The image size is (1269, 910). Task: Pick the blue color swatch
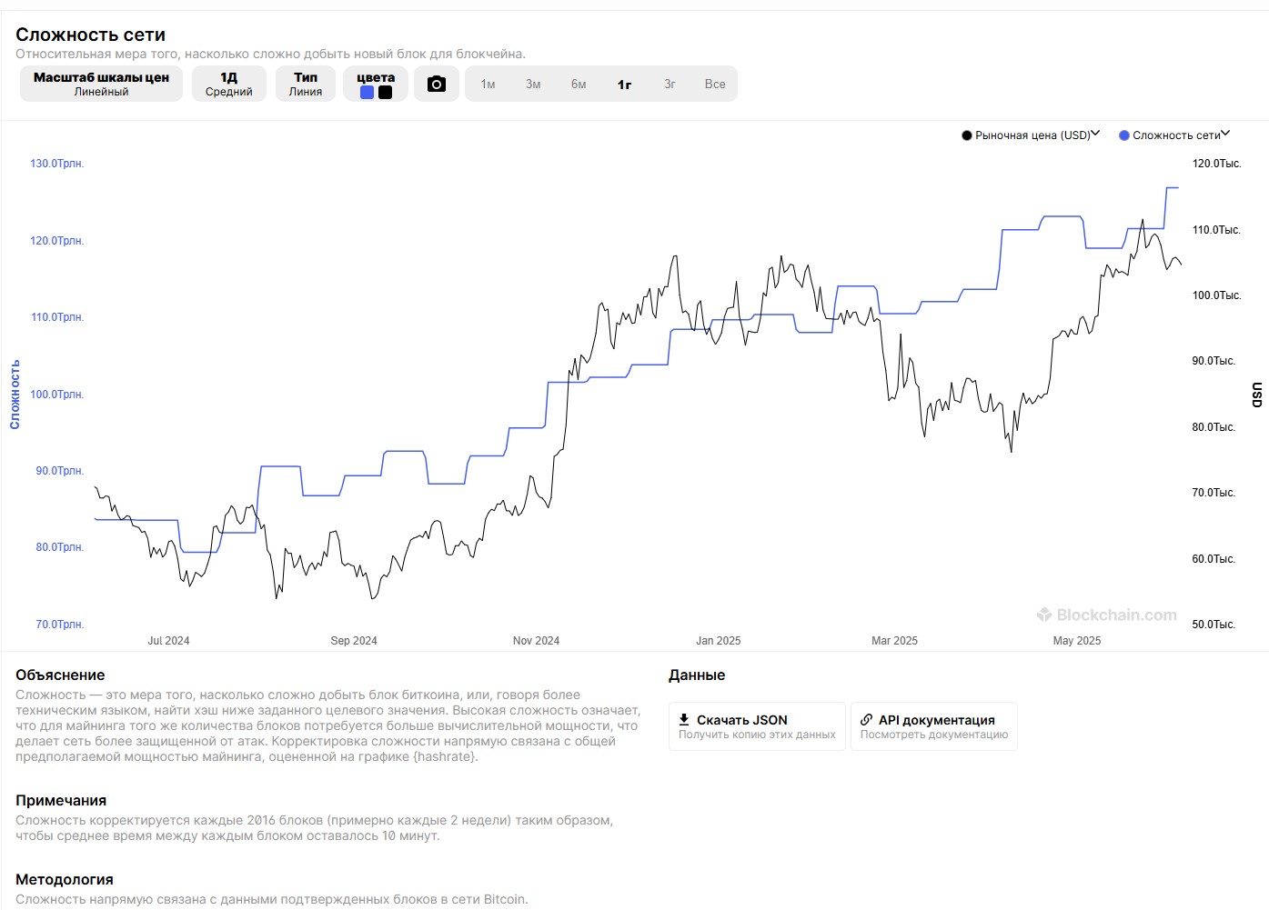point(367,93)
